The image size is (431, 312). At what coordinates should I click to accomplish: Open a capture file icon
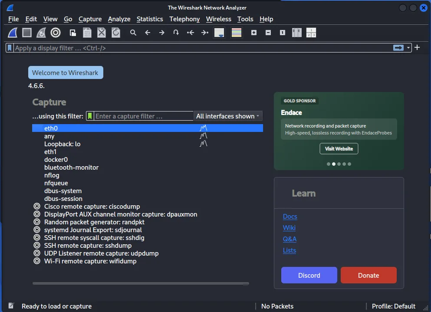tap(73, 33)
